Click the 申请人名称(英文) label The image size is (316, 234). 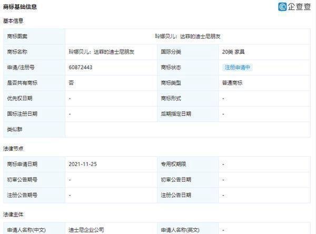(180, 230)
